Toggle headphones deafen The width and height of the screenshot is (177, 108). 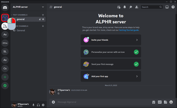(x=38, y=105)
